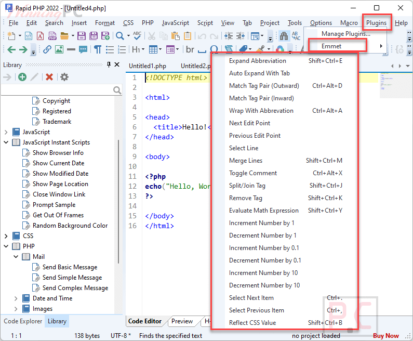Click the Buy Now link
Viewport: 413px width, 341px height.
386,336
